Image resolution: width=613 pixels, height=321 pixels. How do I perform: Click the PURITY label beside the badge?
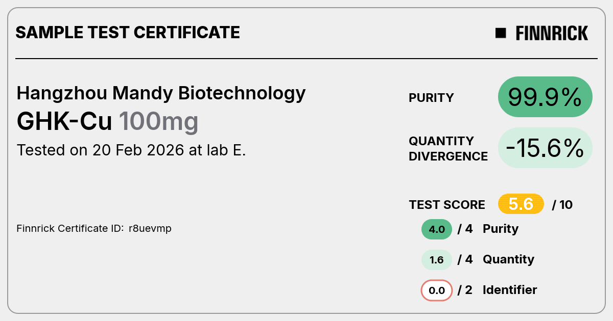click(431, 98)
